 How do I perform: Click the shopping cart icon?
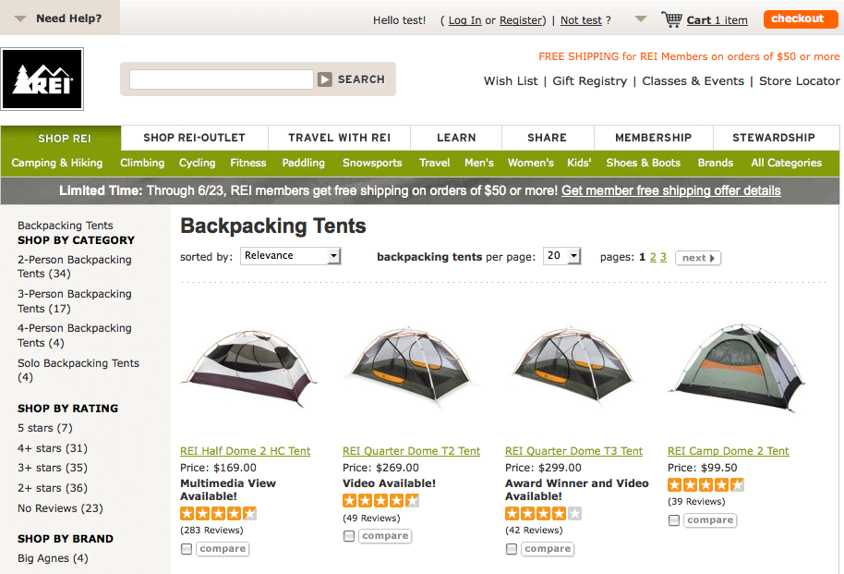click(671, 19)
